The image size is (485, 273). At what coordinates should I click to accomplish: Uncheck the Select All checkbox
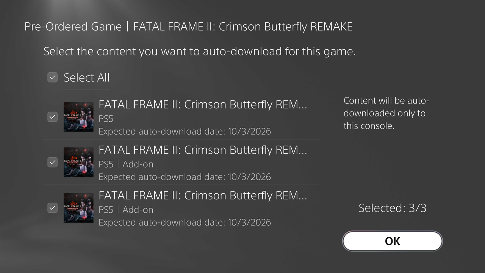52,77
